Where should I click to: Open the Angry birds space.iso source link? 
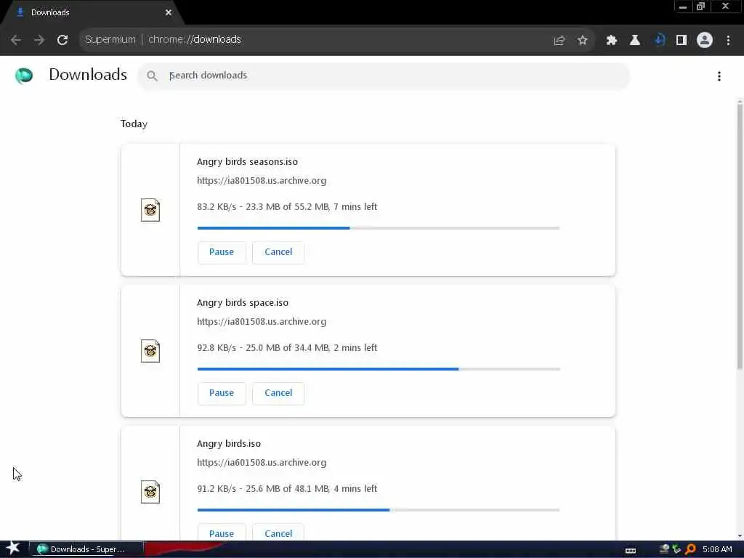point(262,322)
